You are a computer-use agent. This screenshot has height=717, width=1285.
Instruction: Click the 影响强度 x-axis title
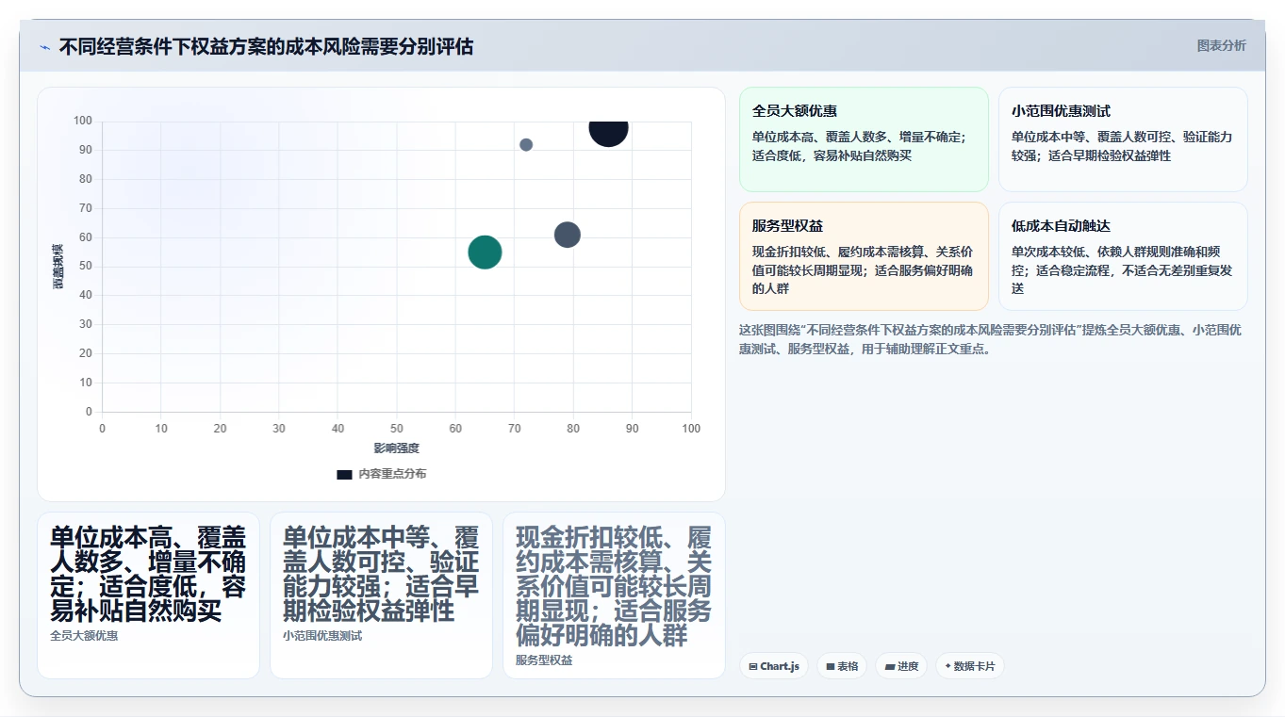(x=396, y=448)
